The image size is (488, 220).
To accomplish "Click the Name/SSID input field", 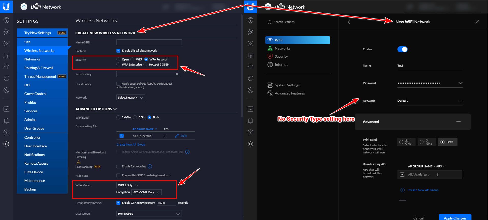I will [x=149, y=42].
